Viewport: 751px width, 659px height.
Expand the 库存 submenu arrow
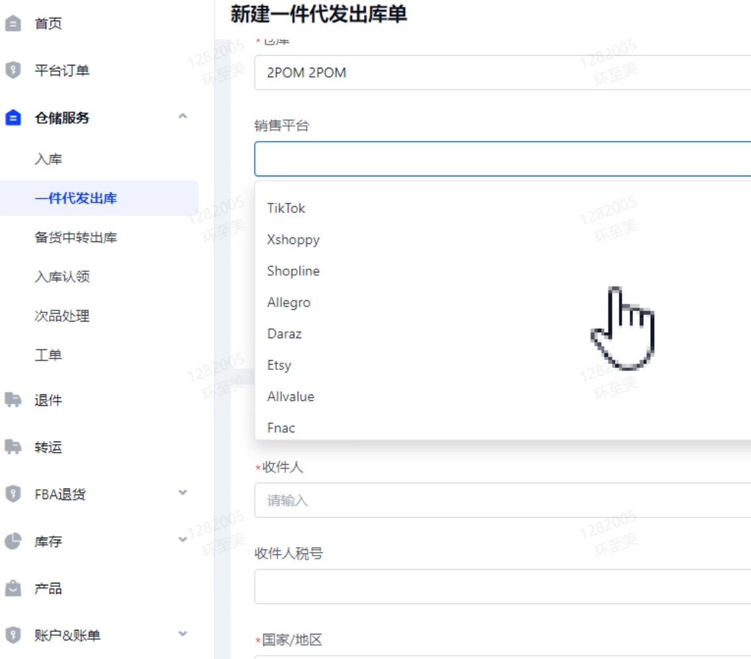tap(183, 540)
